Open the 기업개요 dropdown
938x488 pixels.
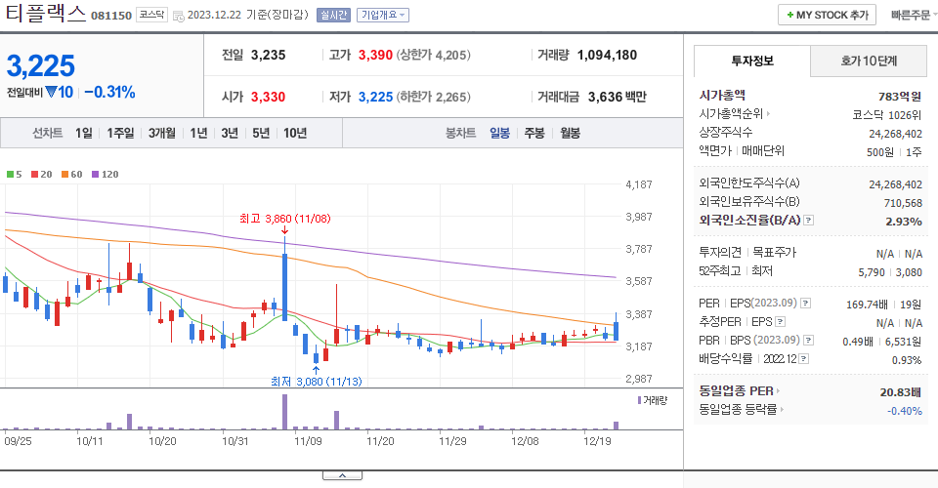pyautogui.click(x=383, y=15)
